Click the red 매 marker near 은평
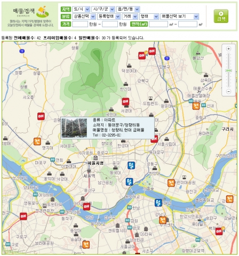The image size is (239, 256). pyautogui.click(x=41, y=116)
